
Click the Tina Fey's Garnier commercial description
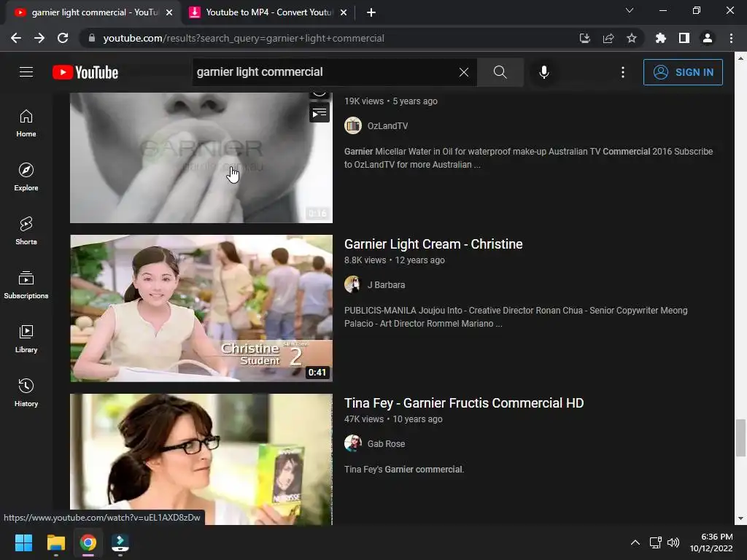click(x=404, y=469)
